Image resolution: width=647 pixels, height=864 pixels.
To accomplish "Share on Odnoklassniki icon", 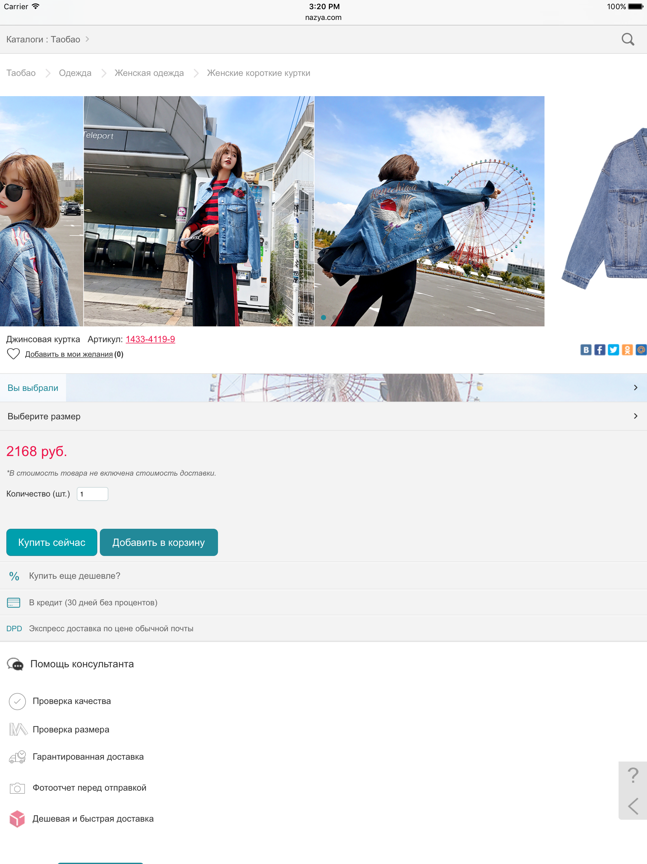I will tap(627, 349).
